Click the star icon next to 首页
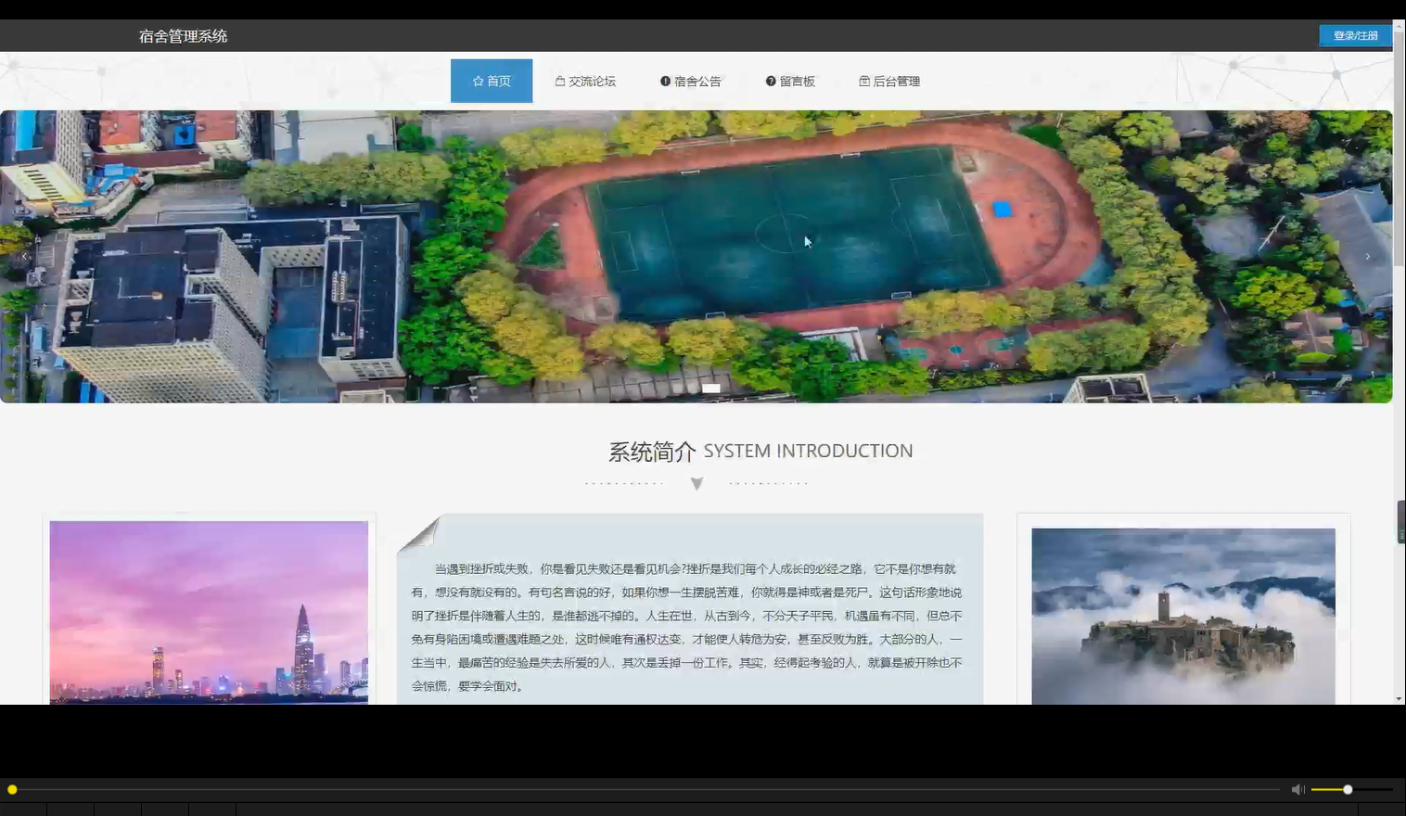Screen dimensions: 1406x816 click(x=477, y=81)
